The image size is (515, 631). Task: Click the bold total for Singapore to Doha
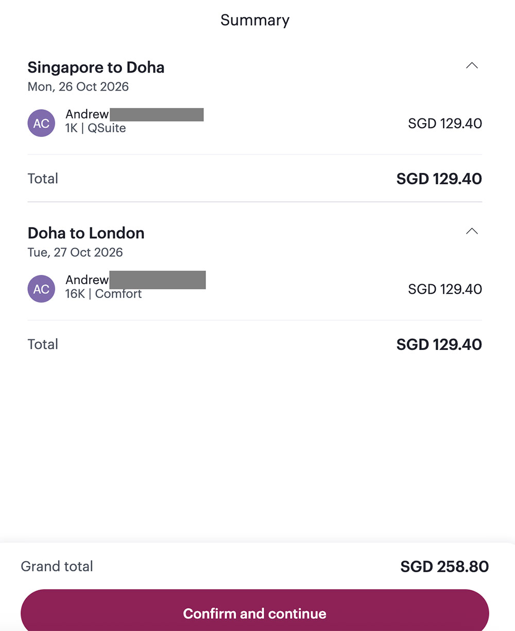point(439,179)
